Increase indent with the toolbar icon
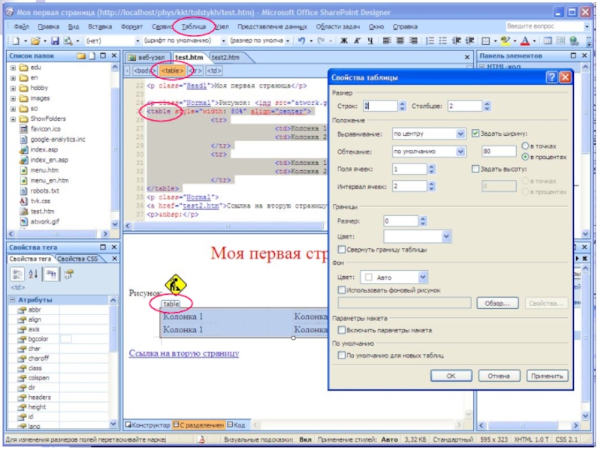Viewport: 601px width, 450px height. [470, 40]
